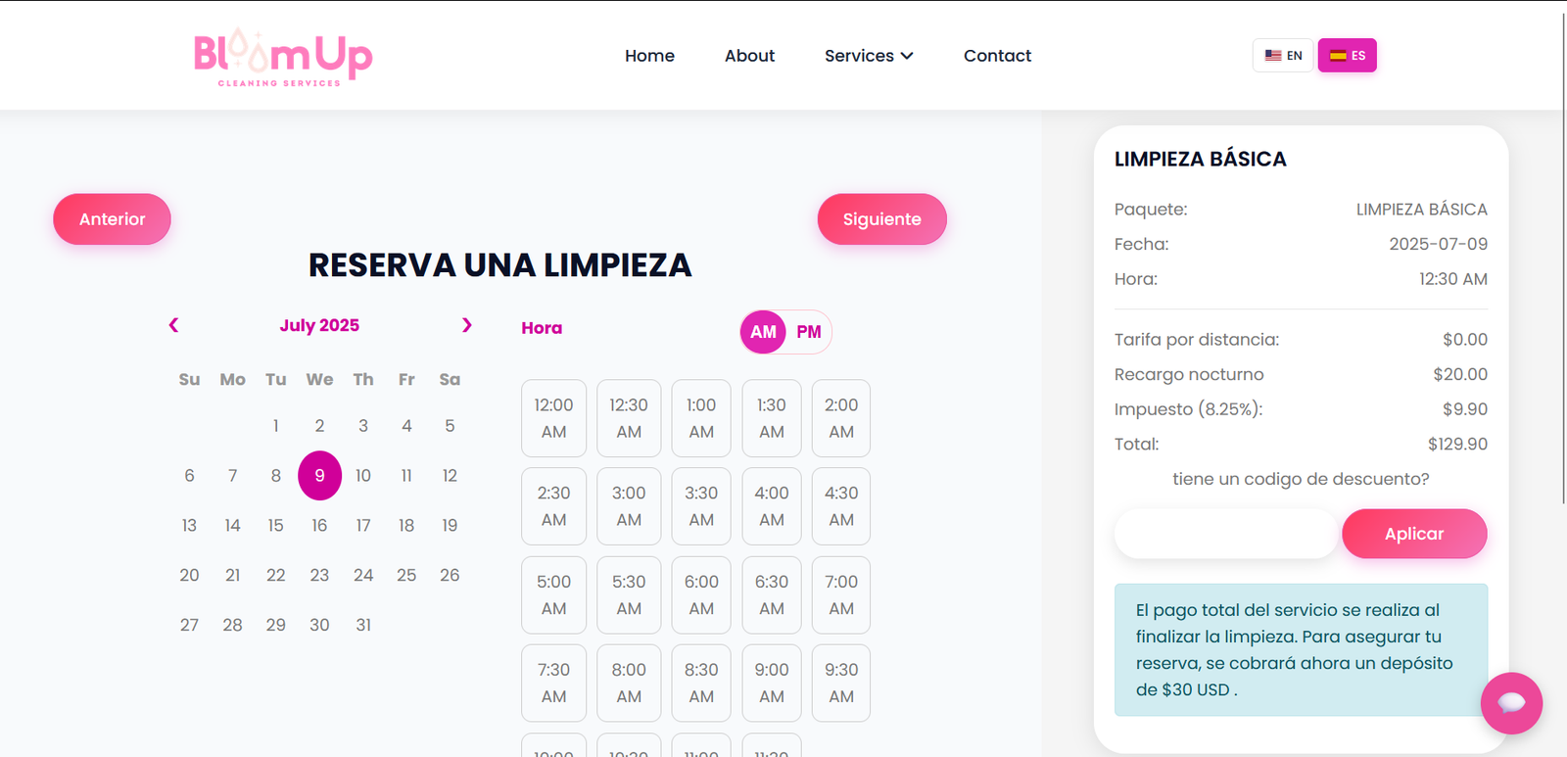Pick July 15 on the calendar

tap(276, 526)
